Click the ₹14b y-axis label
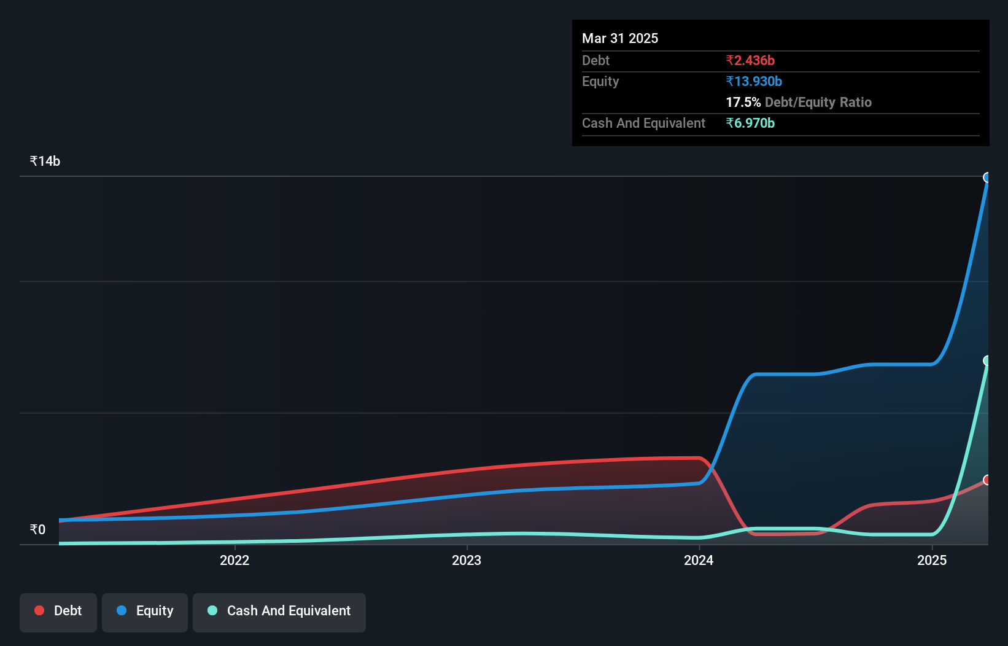Viewport: 1008px width, 646px height. point(45,161)
